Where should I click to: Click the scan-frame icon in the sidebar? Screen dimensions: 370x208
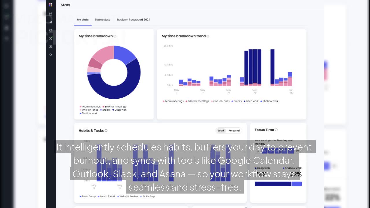pyautogui.click(x=51, y=38)
